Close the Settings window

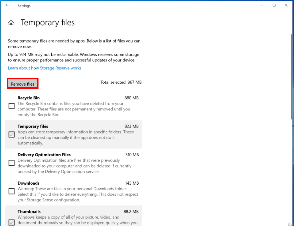click(x=286, y=5)
